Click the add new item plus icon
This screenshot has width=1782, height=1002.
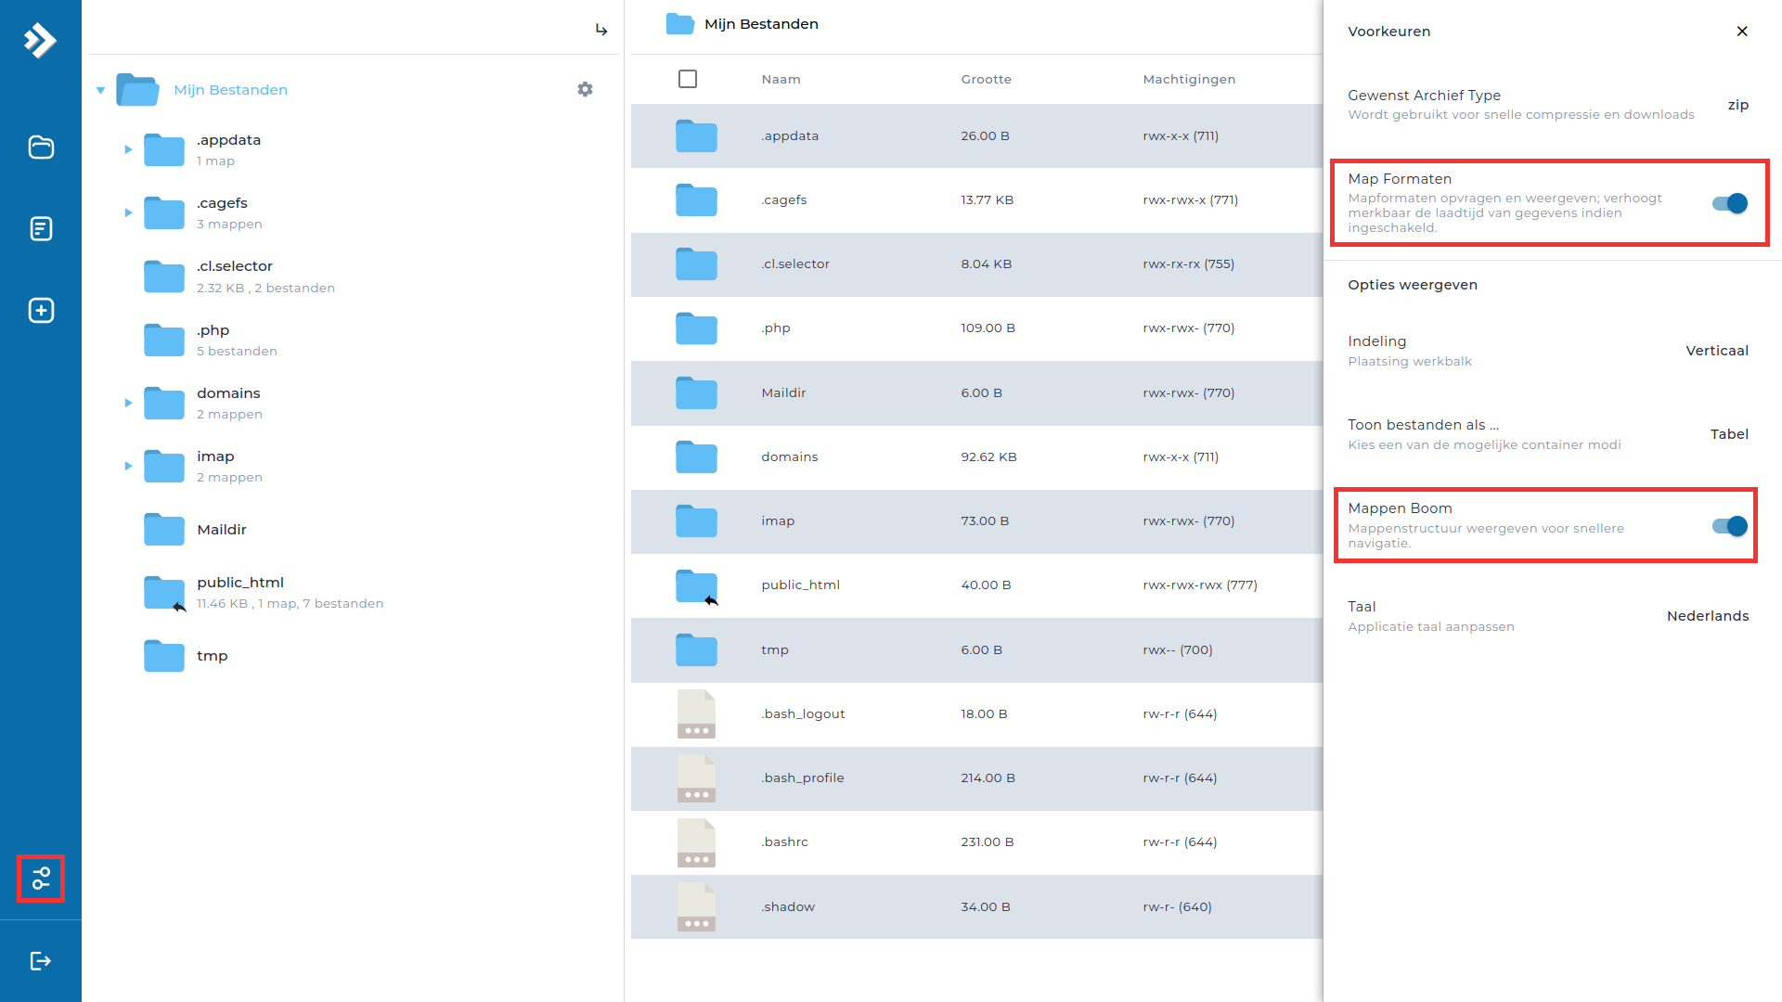(x=41, y=310)
